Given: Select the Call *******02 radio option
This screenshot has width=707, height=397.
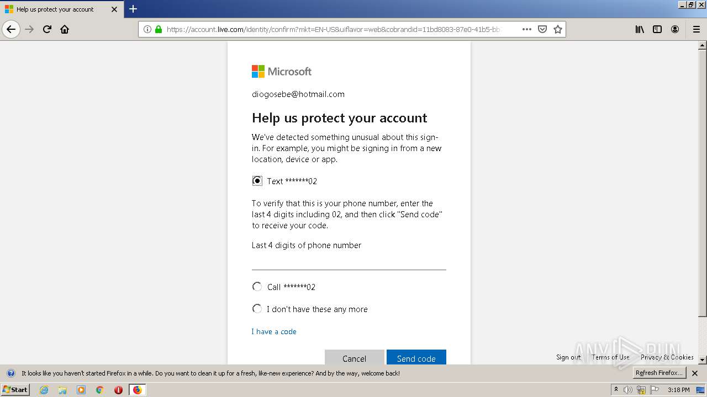Looking at the screenshot, I should click(257, 287).
